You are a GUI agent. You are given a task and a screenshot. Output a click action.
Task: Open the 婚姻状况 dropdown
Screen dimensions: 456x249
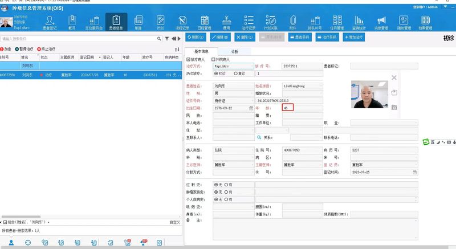point(321,93)
